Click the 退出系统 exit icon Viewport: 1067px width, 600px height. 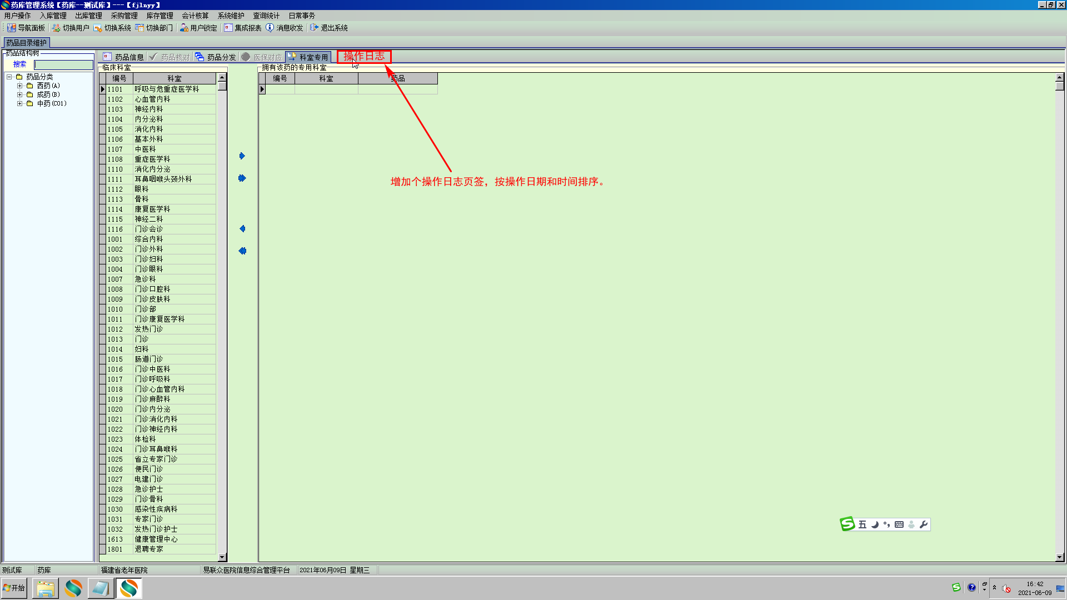(x=314, y=28)
